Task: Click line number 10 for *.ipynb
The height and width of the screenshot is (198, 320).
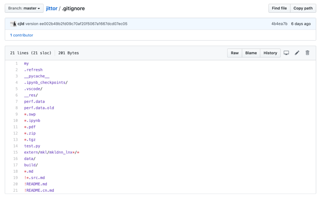Action: coord(15,120)
